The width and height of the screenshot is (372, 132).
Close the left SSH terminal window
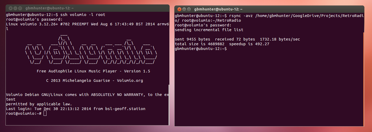10,8
